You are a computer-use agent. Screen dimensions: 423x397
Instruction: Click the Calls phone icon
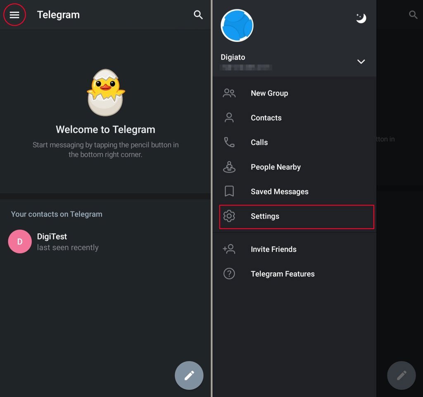[x=229, y=142]
